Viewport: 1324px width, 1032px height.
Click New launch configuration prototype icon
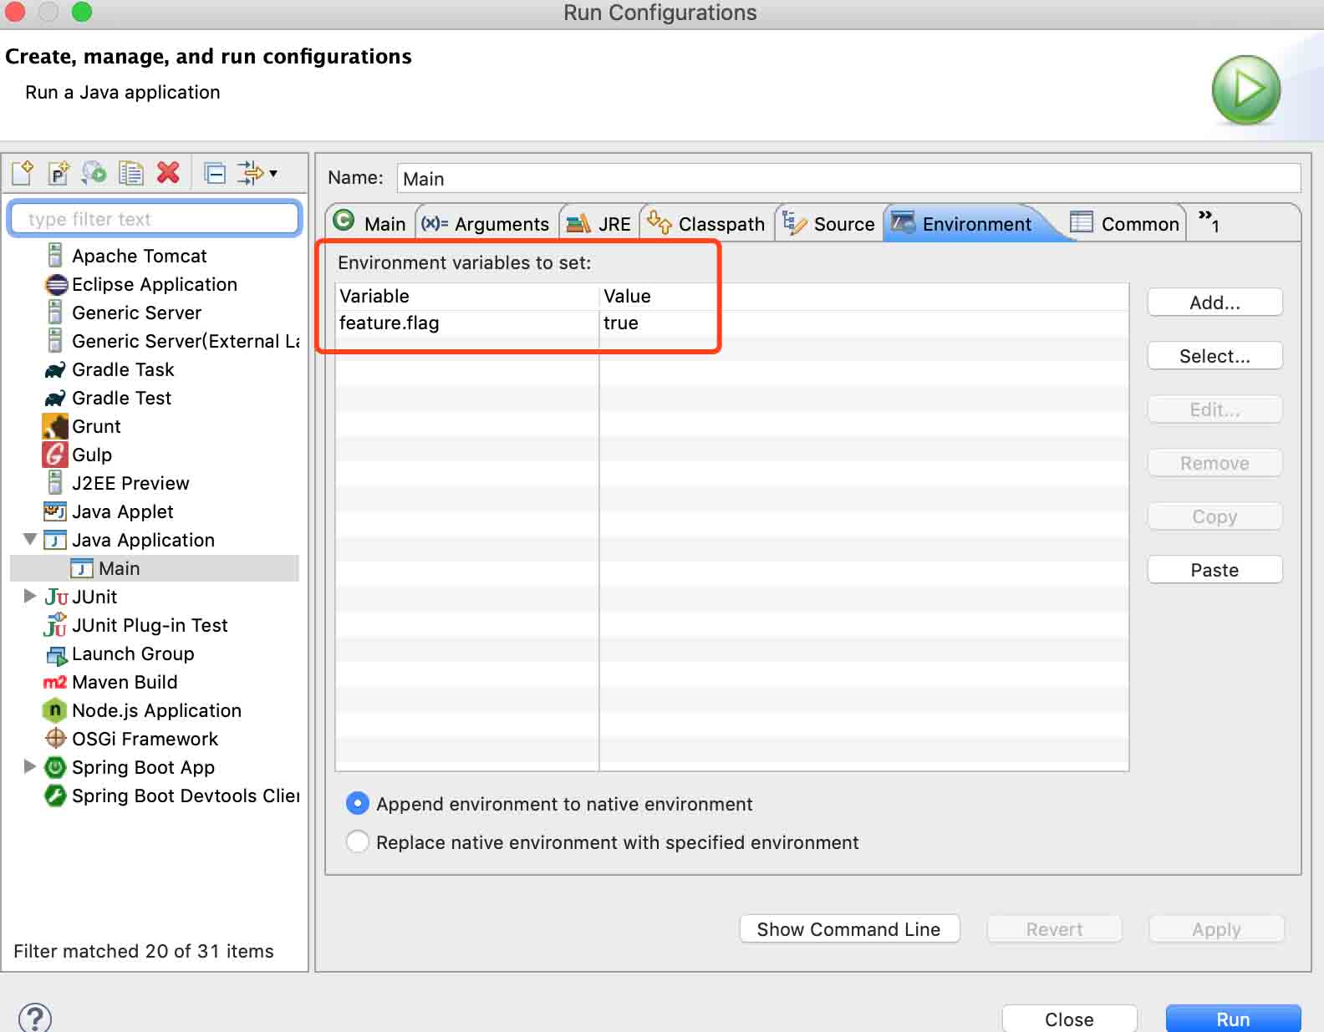pos(59,173)
